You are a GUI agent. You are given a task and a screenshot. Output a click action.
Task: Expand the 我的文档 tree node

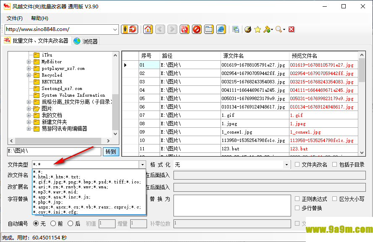(29, 116)
